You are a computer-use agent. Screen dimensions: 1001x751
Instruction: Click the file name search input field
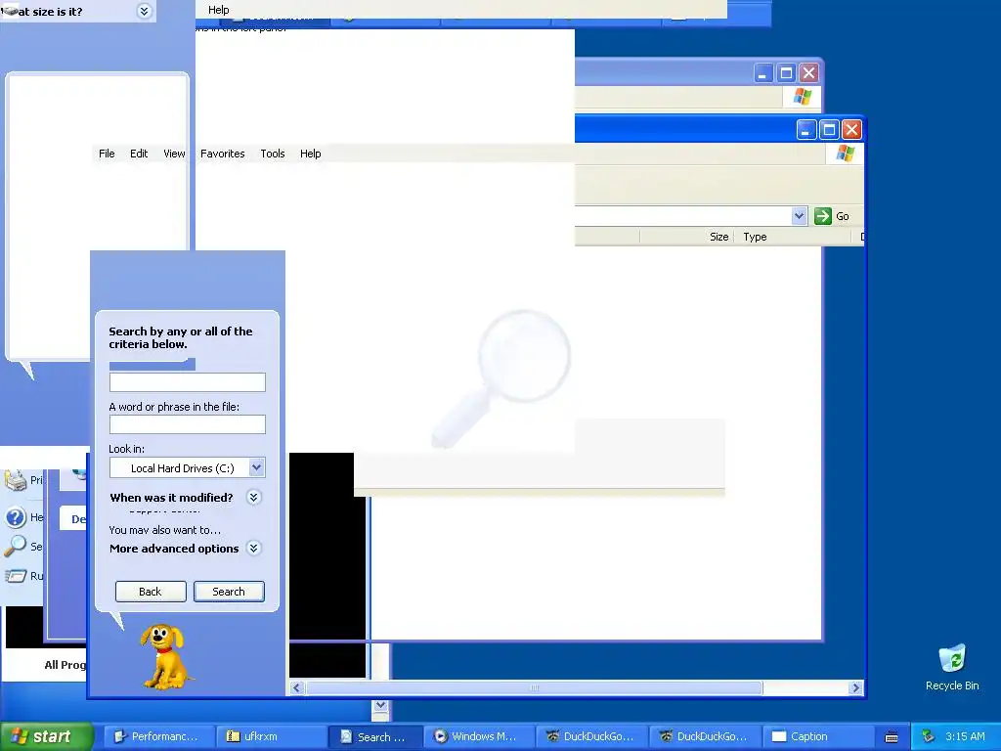[187, 382]
